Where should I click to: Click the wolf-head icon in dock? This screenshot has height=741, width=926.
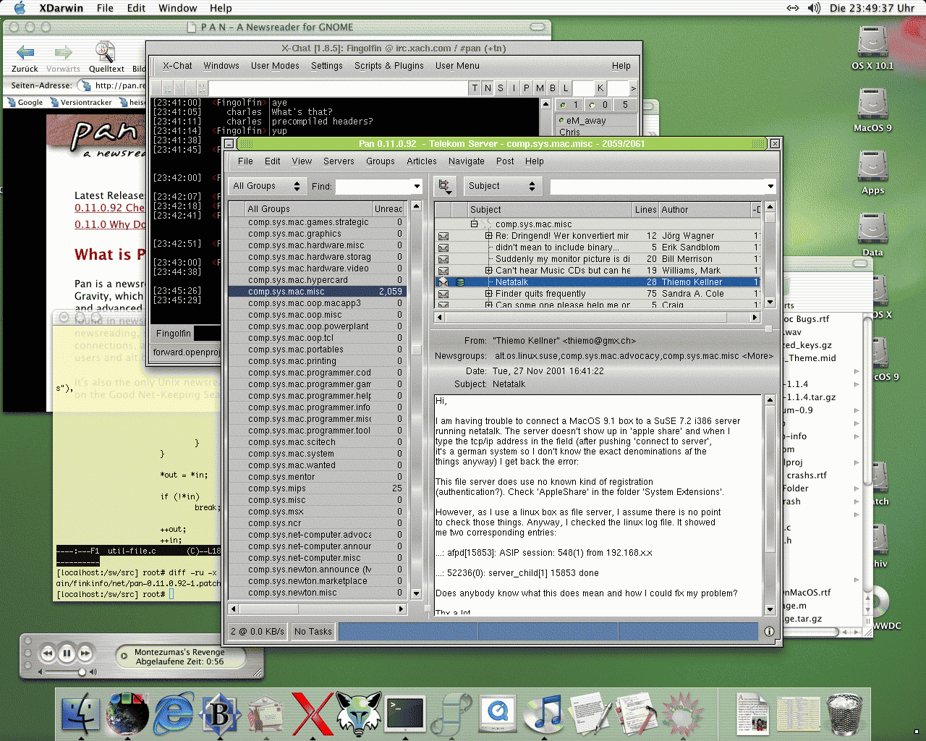pyautogui.click(x=359, y=714)
